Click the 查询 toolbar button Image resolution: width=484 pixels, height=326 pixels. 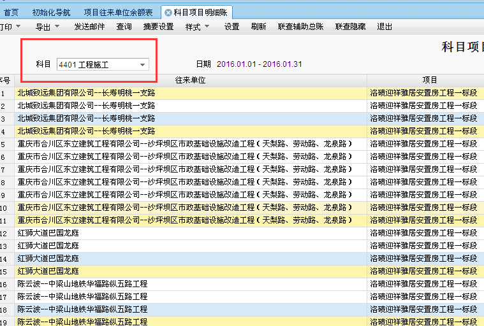[x=124, y=27]
